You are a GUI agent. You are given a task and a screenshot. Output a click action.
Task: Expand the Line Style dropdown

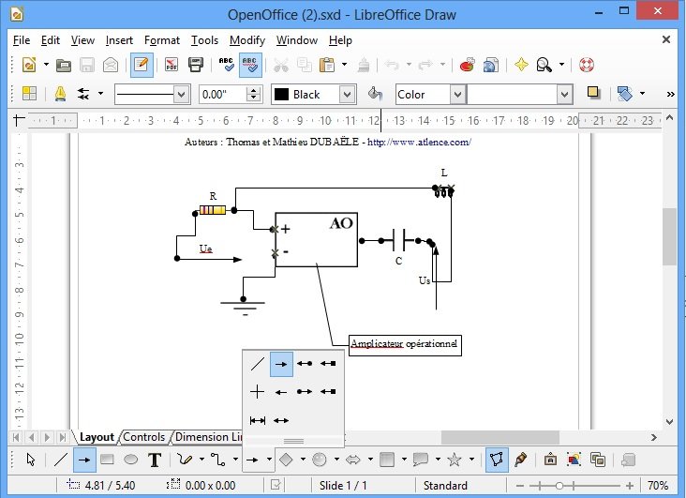click(181, 94)
